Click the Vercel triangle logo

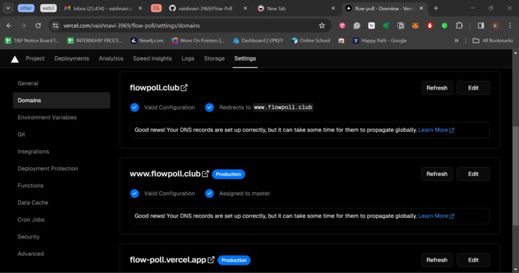(x=15, y=59)
